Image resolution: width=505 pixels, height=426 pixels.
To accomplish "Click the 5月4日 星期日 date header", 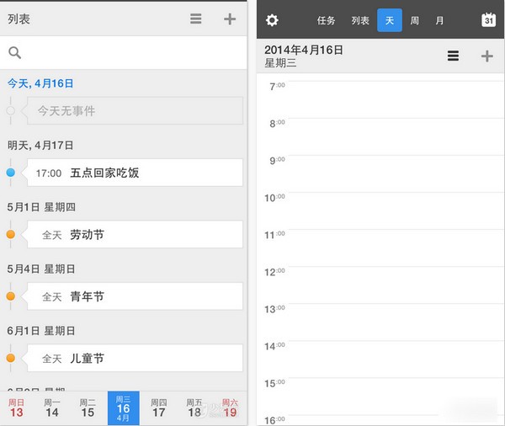I will [41, 269].
